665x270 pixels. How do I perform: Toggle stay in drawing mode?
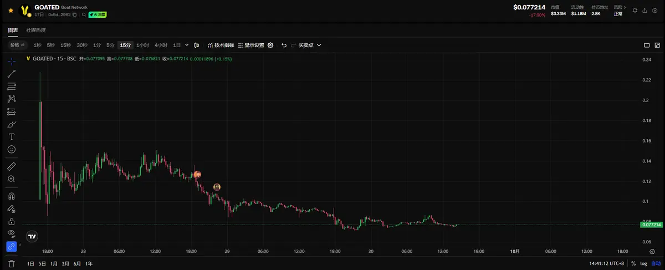pyautogui.click(x=12, y=208)
